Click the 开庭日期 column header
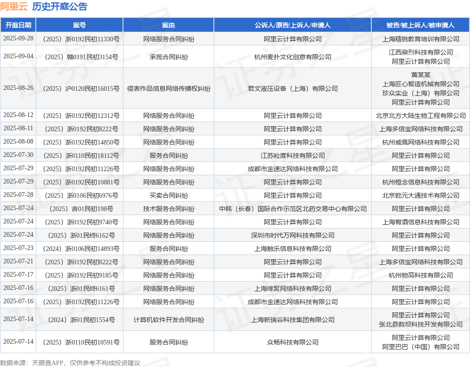The height and width of the screenshot is (367, 470). click(x=18, y=25)
